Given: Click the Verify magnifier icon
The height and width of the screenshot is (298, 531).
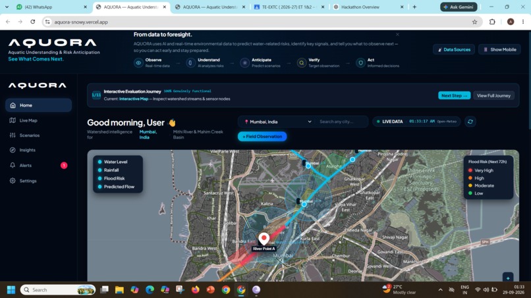Looking at the screenshot, I should (301, 63).
